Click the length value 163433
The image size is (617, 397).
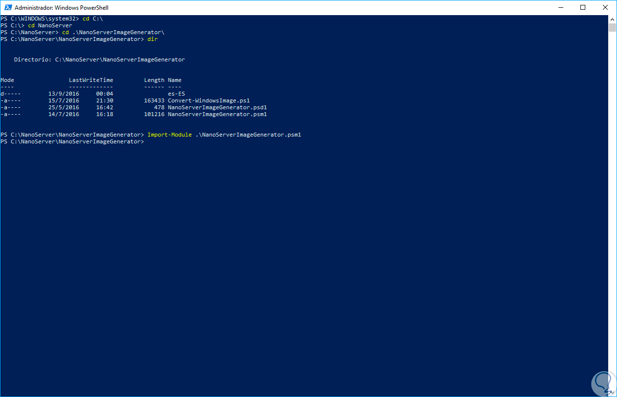[x=154, y=100]
